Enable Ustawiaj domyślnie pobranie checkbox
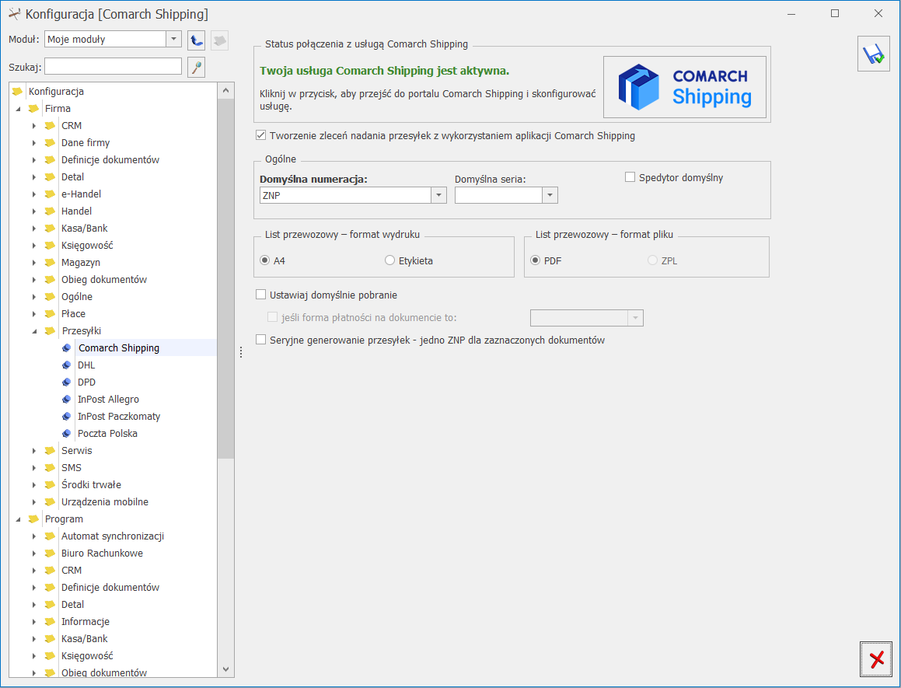The height and width of the screenshot is (688, 901). tap(261, 295)
